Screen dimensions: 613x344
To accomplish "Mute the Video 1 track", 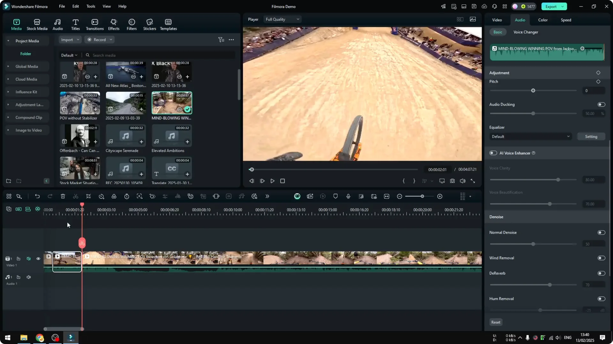I will (28, 259).
